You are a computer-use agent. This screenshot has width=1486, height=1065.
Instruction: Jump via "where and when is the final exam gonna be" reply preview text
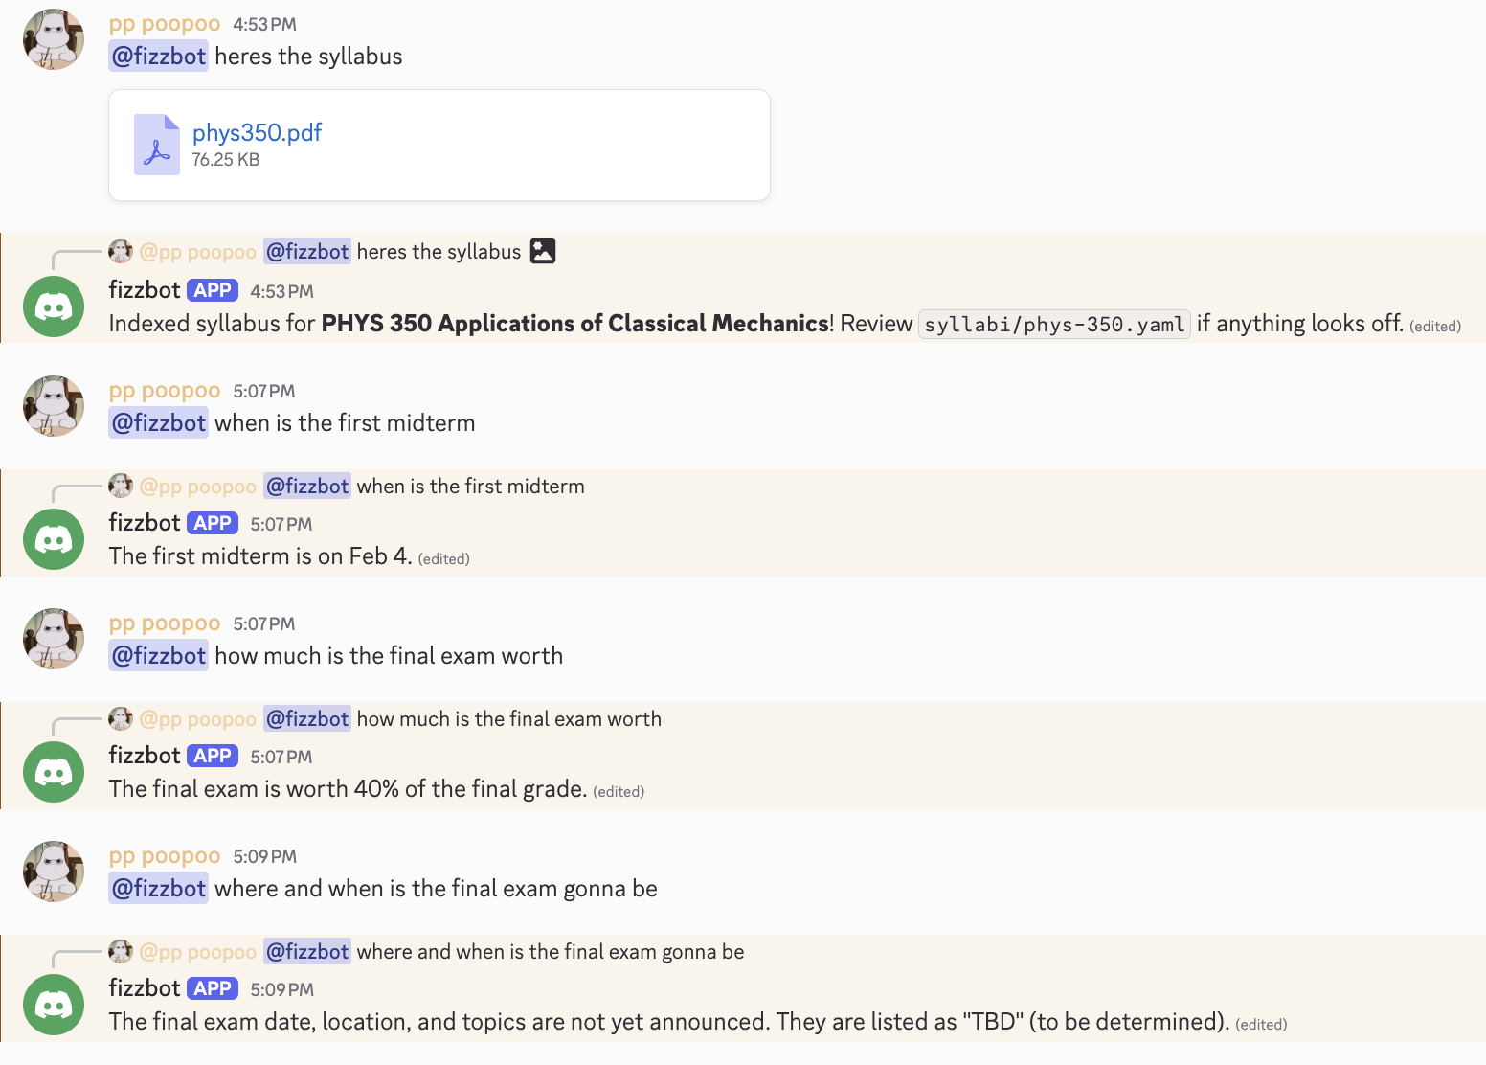[551, 952]
